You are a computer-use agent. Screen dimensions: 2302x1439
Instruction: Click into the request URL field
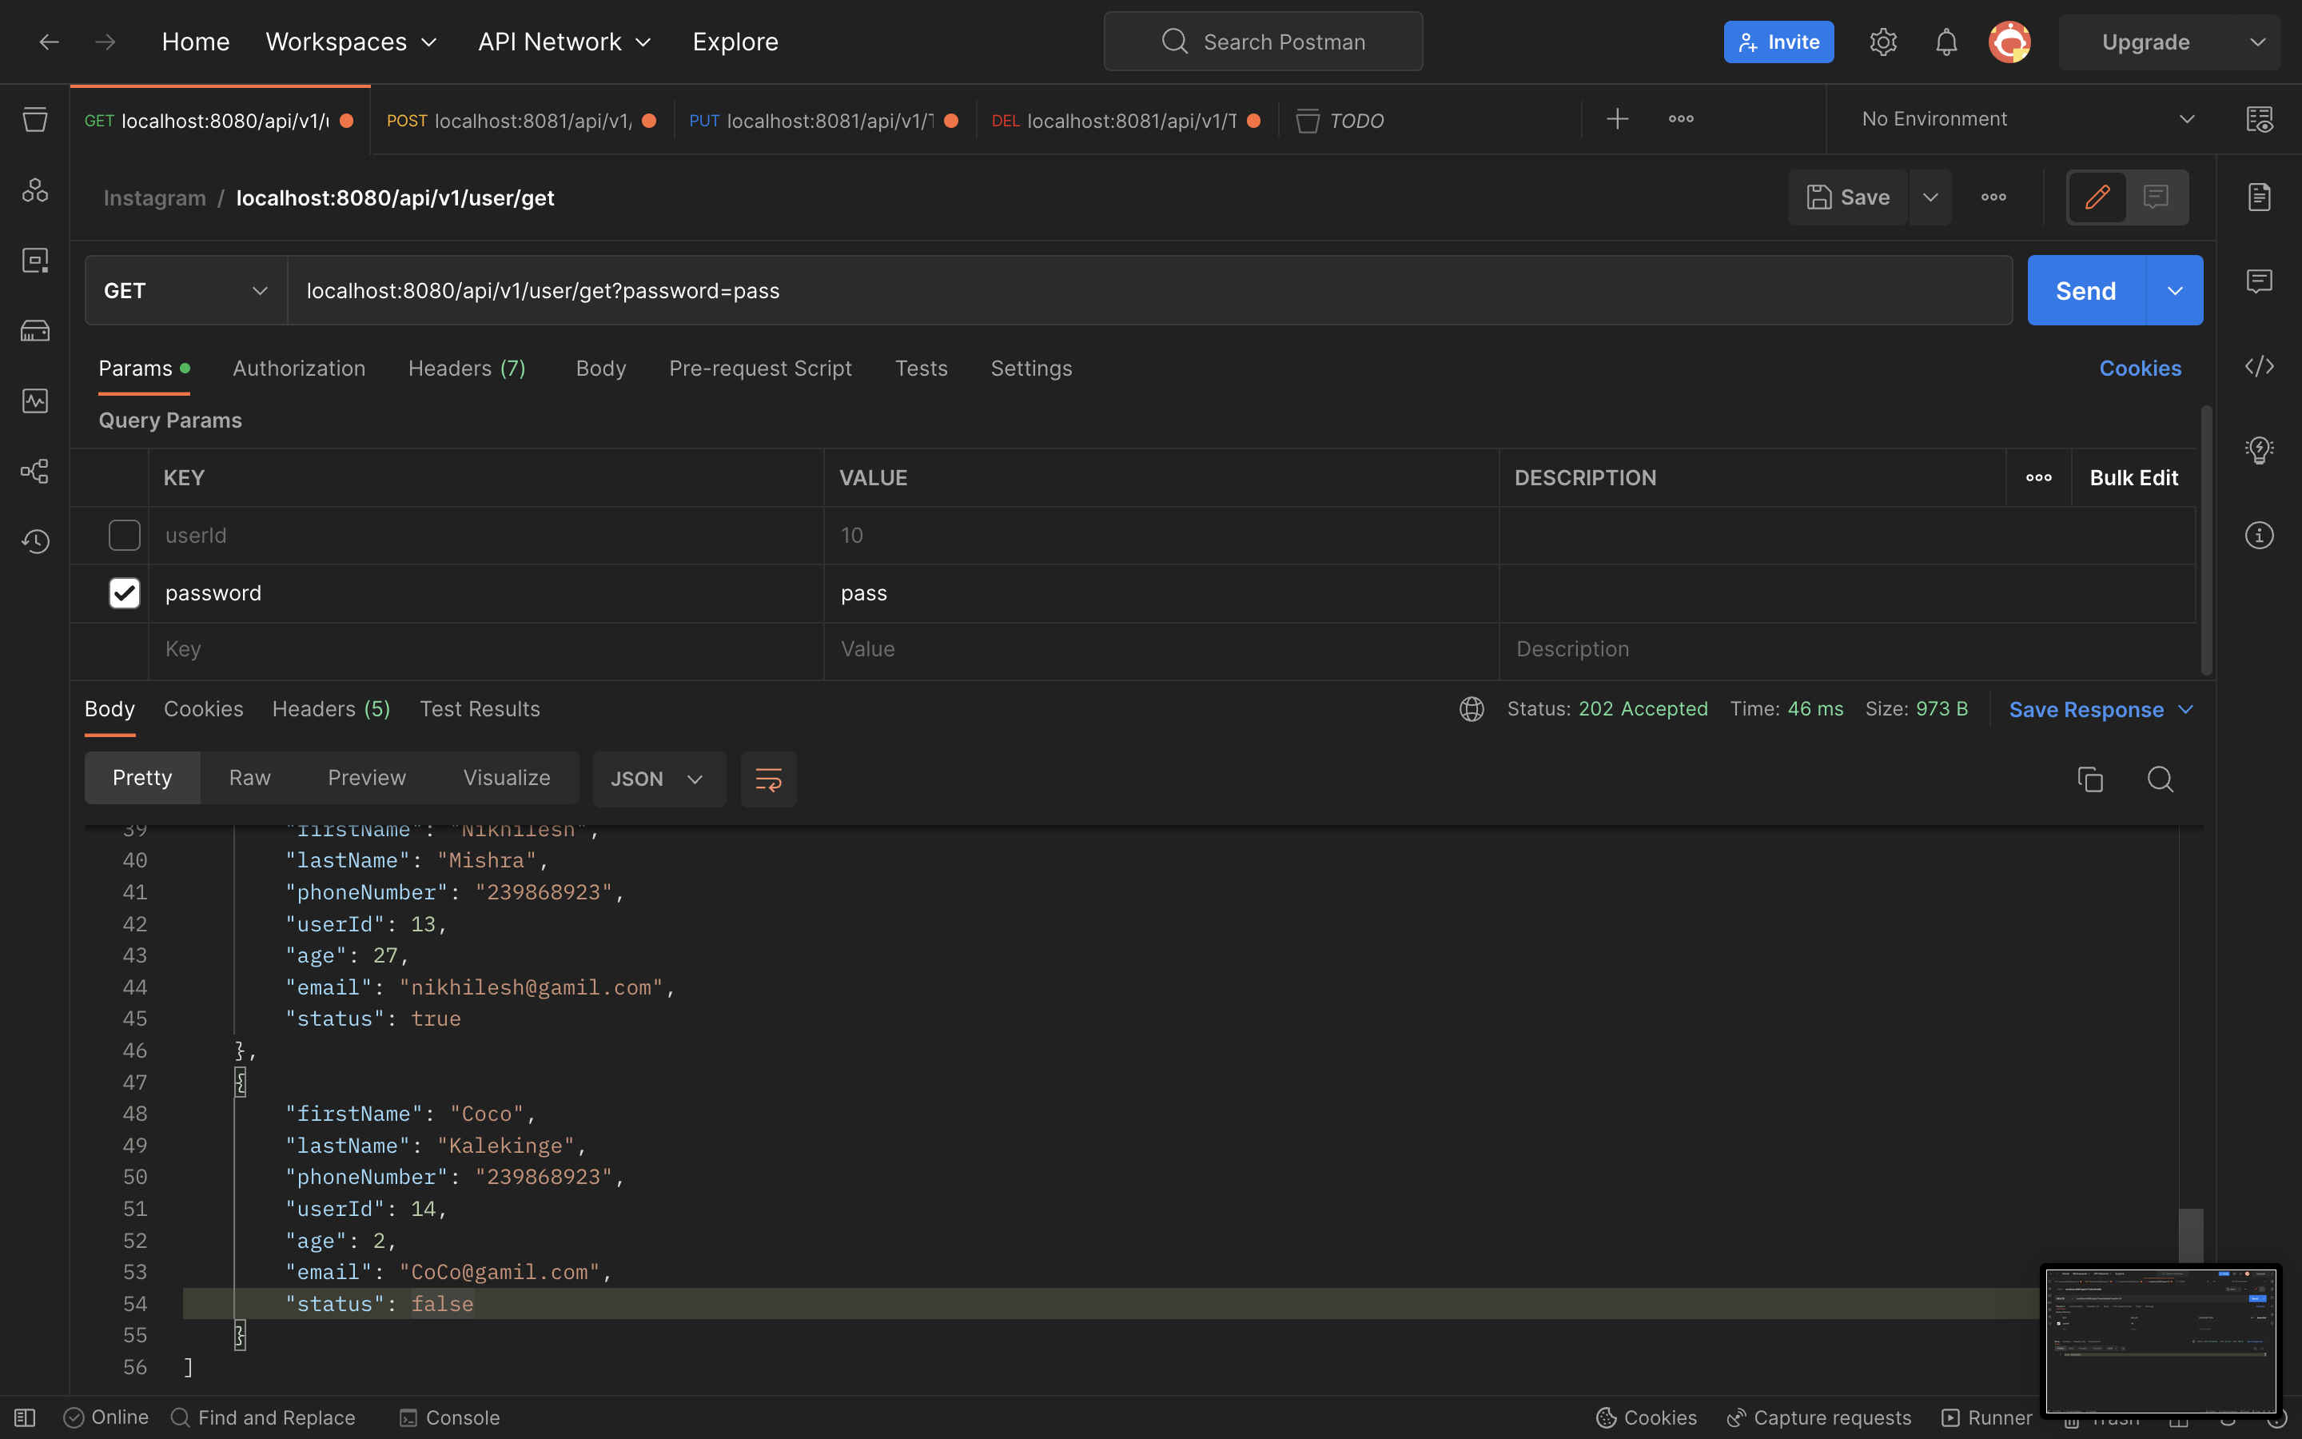click(x=1141, y=290)
